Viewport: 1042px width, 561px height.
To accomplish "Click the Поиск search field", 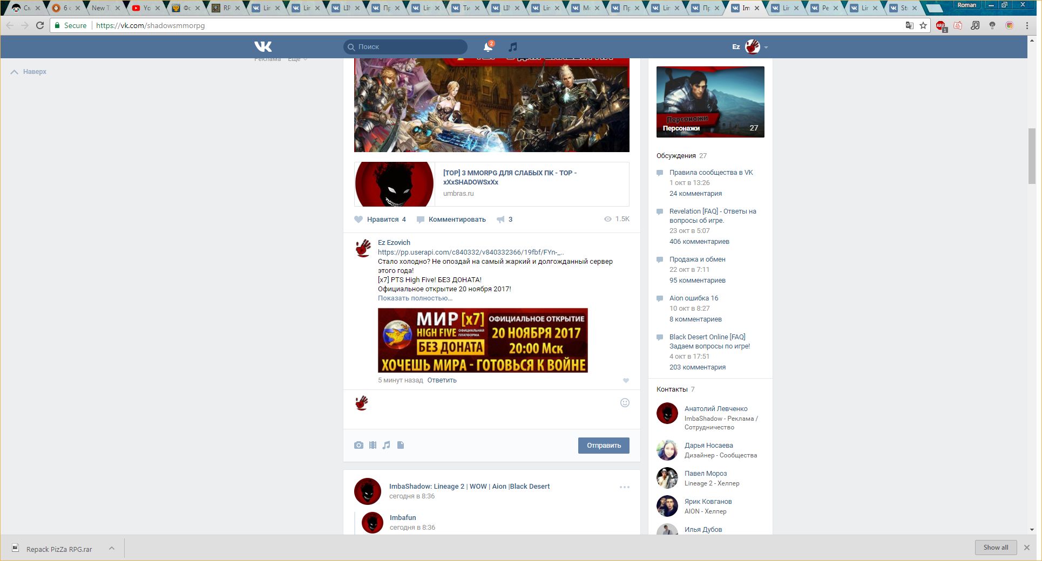I will click(x=405, y=47).
